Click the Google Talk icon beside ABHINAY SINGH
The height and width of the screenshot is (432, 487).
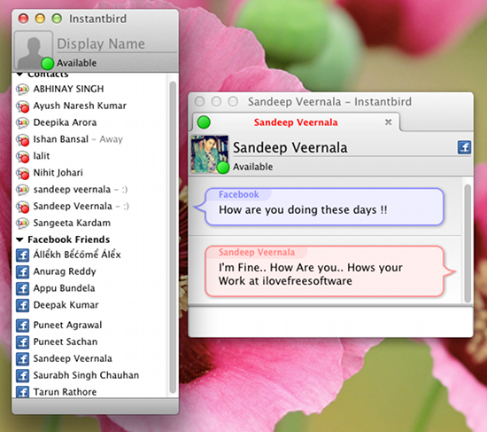[x=22, y=89]
